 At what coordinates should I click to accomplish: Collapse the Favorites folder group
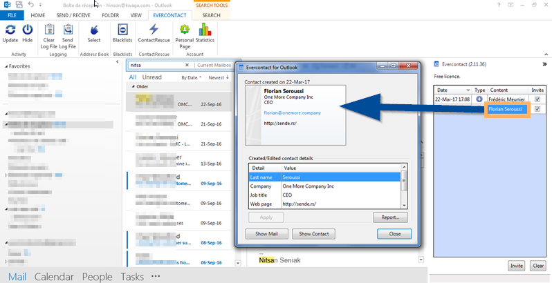tap(6, 66)
